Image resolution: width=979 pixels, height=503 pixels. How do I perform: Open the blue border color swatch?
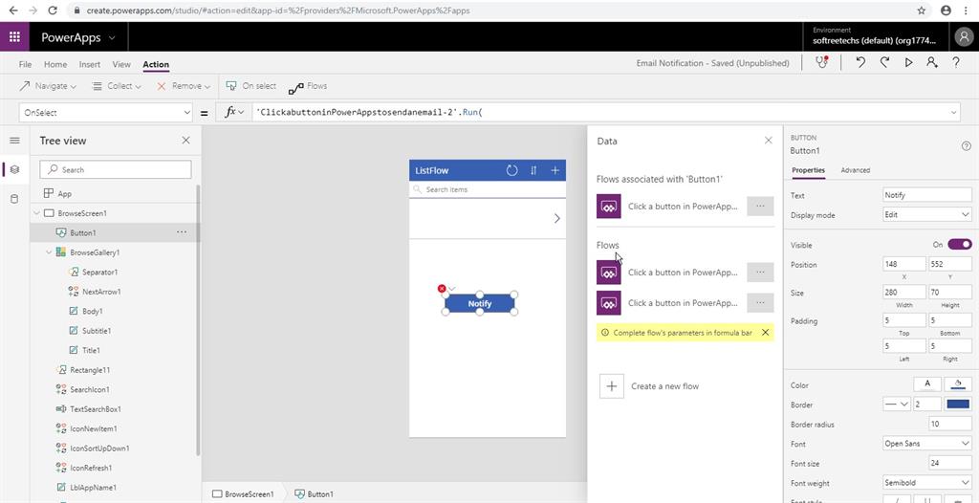(958, 405)
